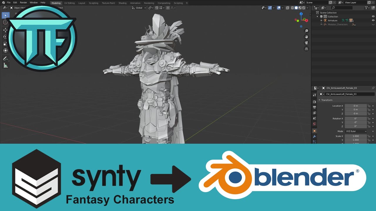Screen dimensions: 376x211
Task: Add a new workspace with plus tab
Action: [187, 3]
